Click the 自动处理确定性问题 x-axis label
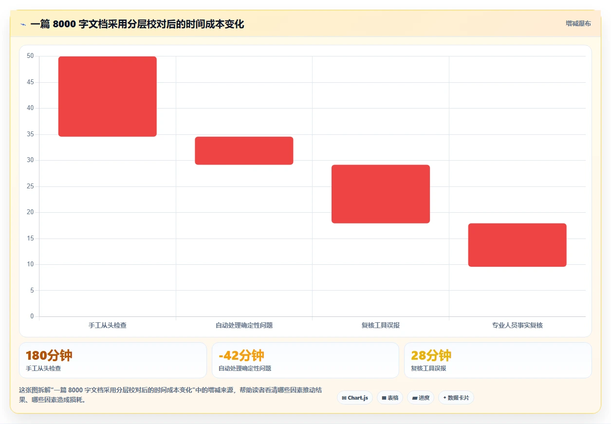This screenshot has height=424, width=611. click(x=244, y=325)
